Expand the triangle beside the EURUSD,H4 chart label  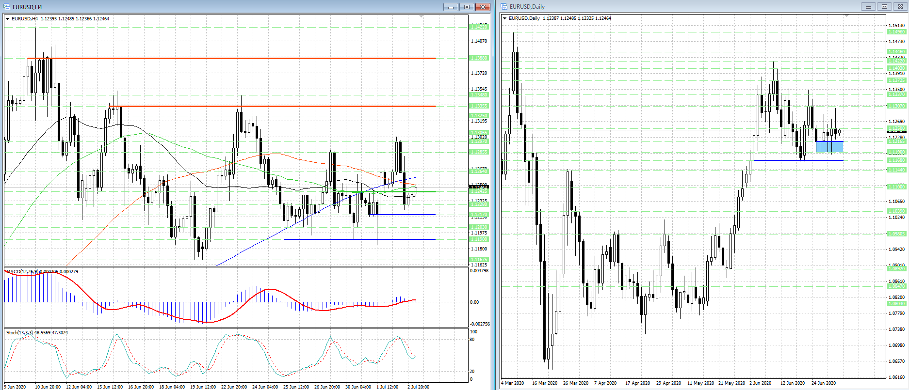click(x=8, y=19)
